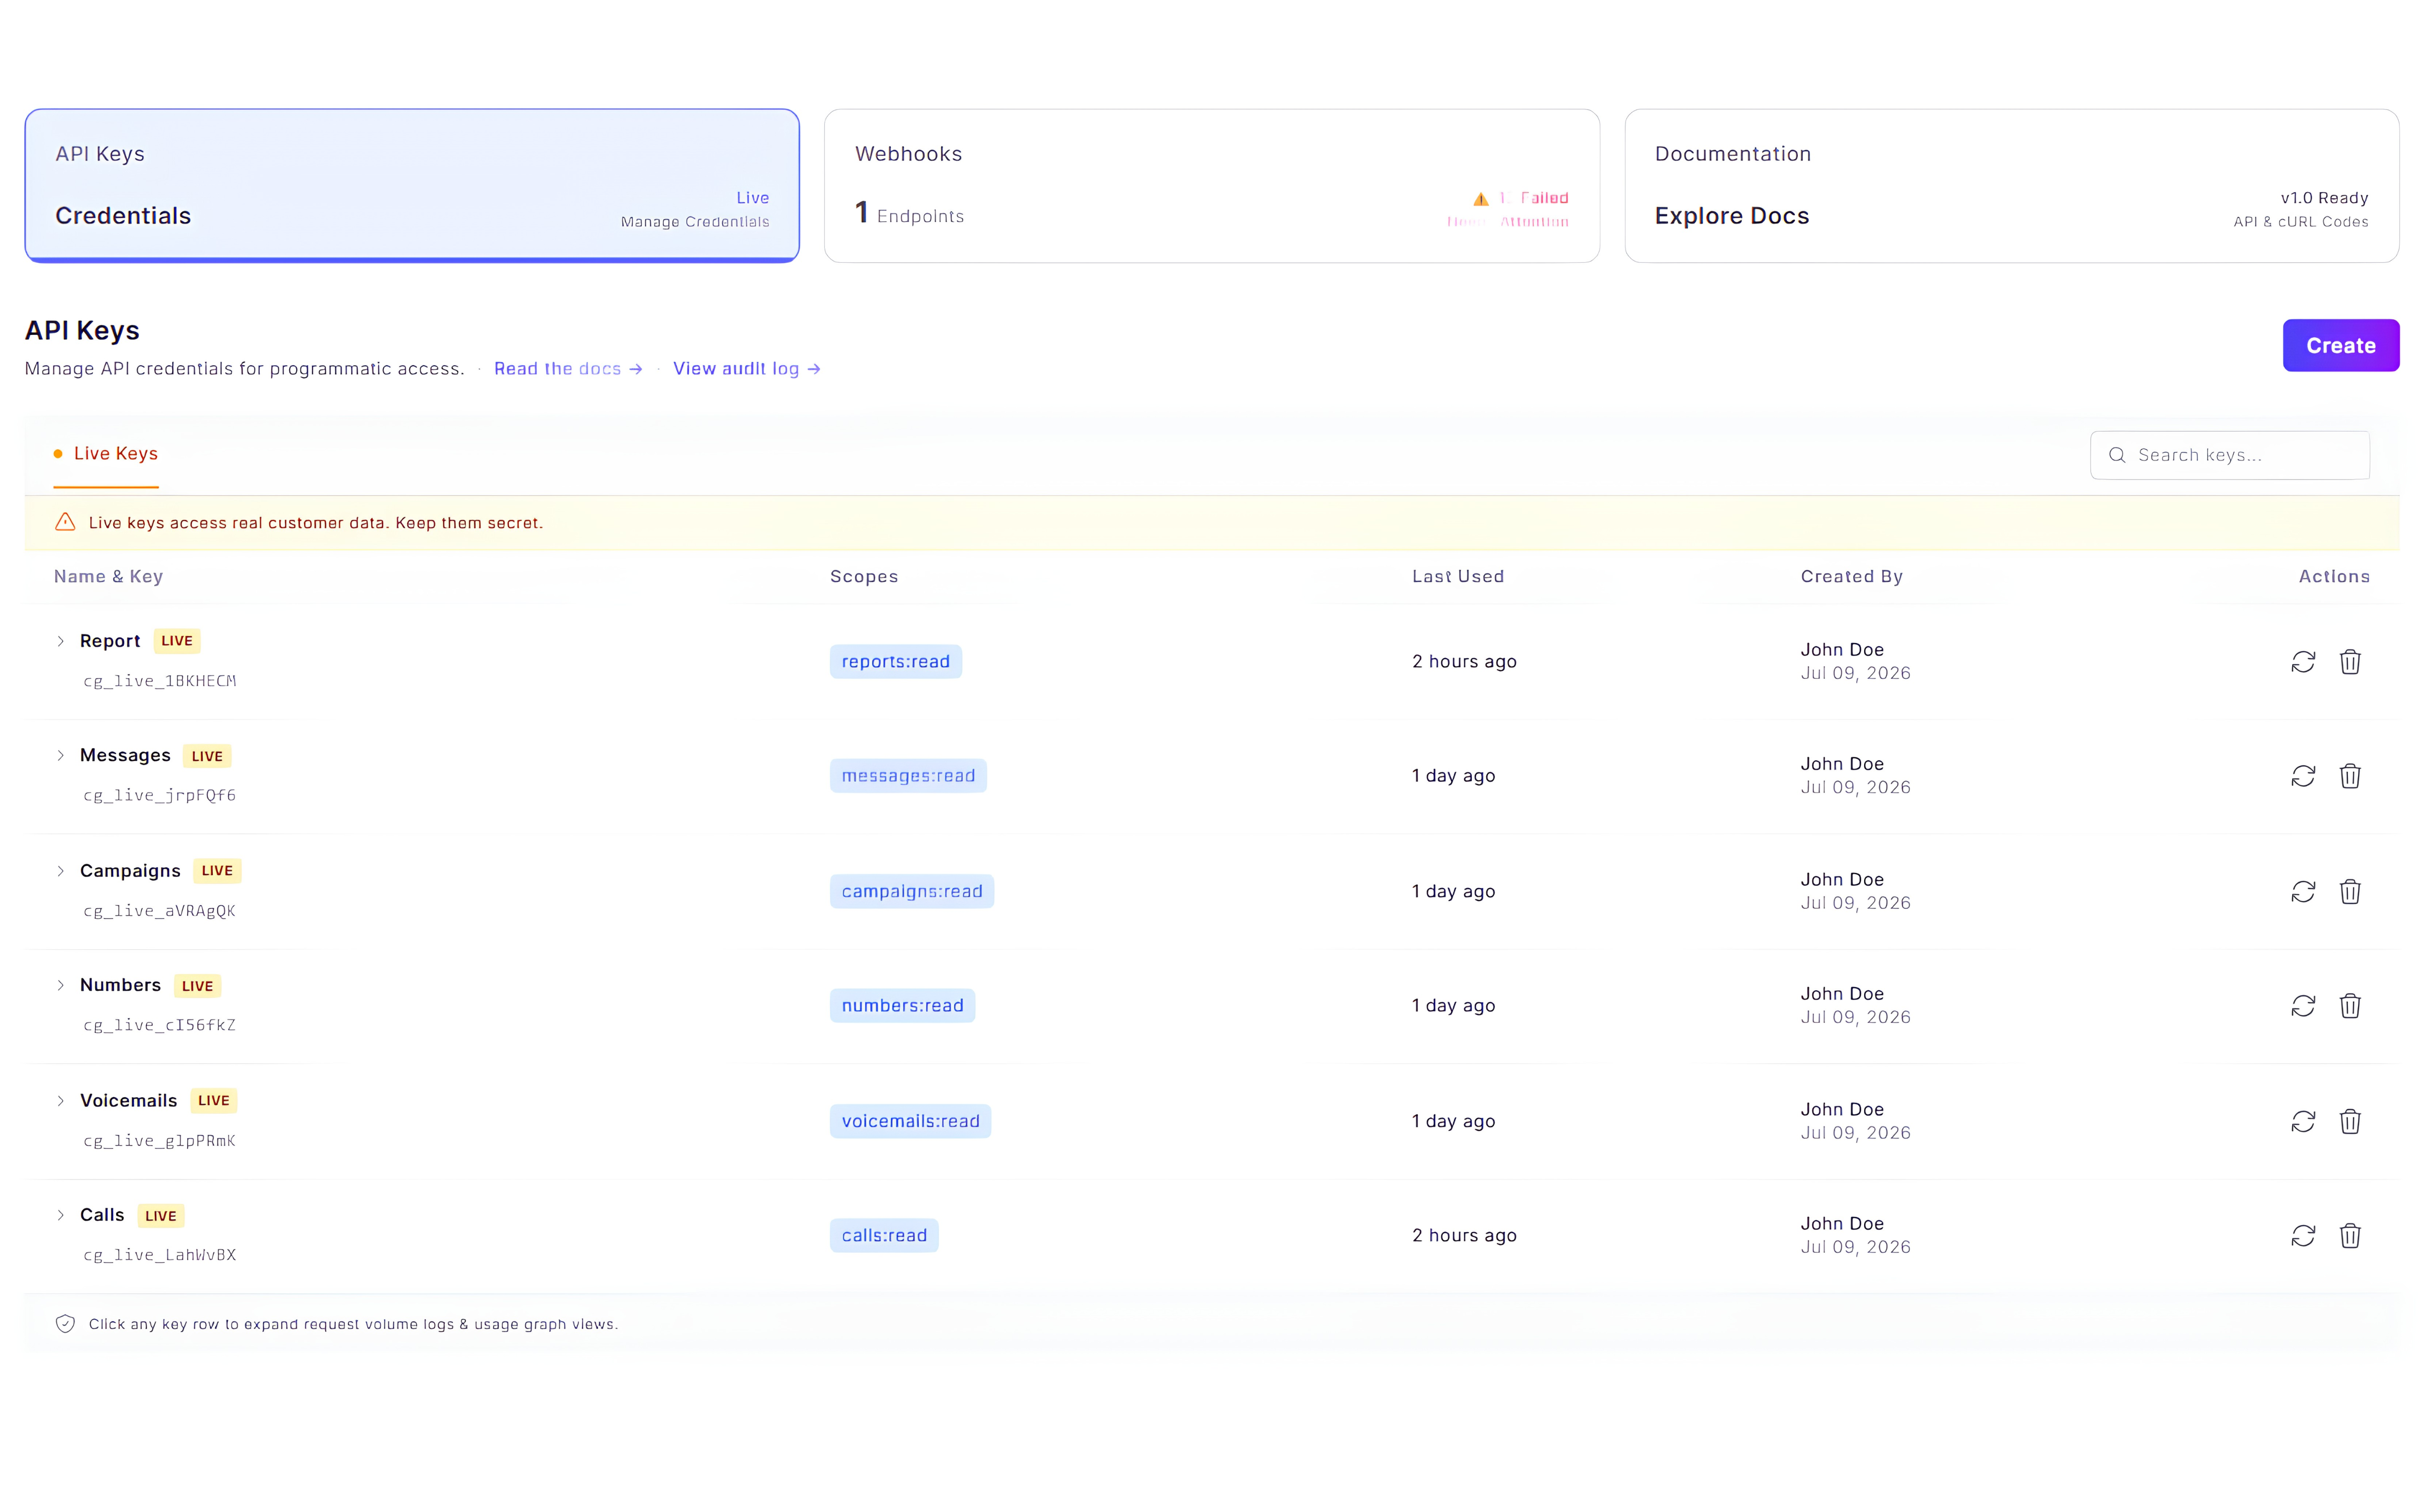Click the v1.0 Ready label

point(2324,198)
